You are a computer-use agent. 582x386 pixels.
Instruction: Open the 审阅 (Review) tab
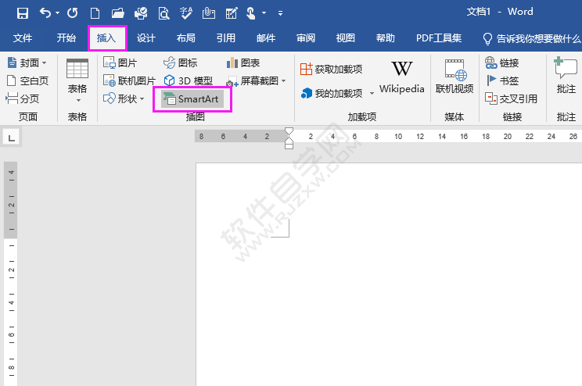coord(306,38)
